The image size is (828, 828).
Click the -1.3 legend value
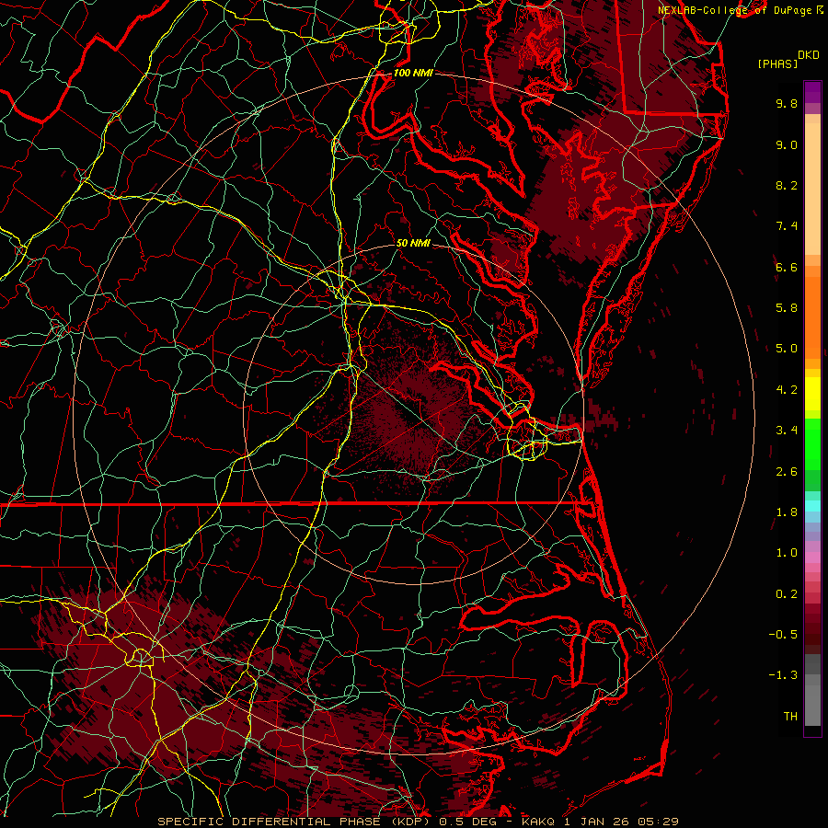pyautogui.click(x=783, y=675)
